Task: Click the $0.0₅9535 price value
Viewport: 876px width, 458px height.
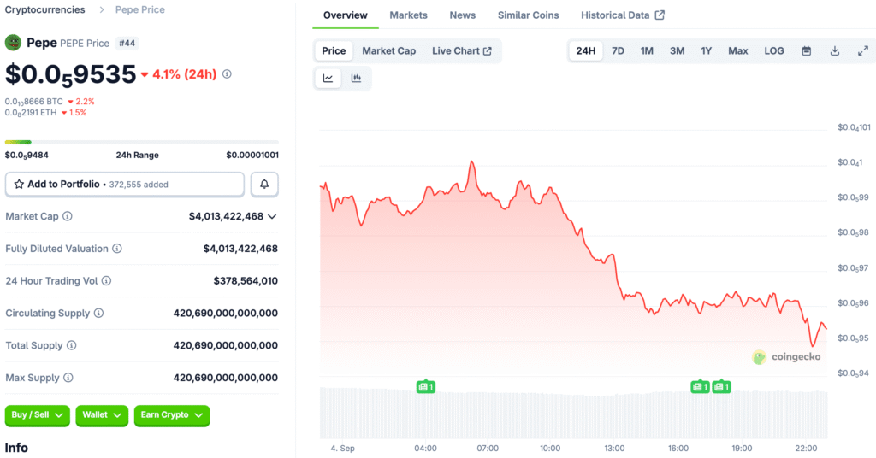Action: point(70,74)
